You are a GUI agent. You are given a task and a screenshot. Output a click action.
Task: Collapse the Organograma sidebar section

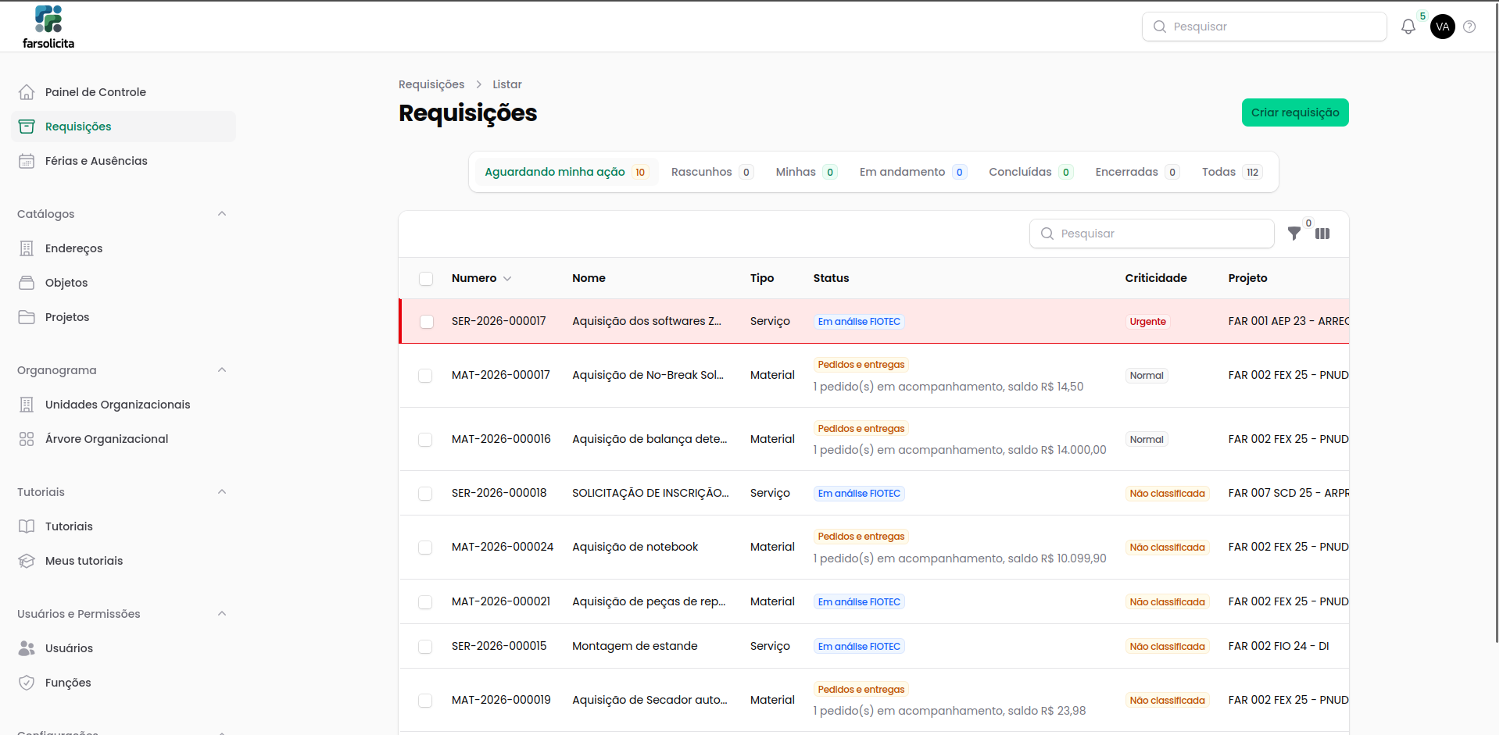coord(222,370)
